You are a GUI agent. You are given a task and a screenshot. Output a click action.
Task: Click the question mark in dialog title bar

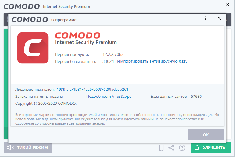(x=205, y=19)
